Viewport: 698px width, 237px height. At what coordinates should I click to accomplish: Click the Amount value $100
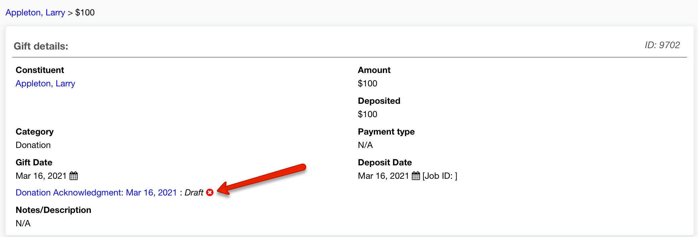click(x=367, y=84)
